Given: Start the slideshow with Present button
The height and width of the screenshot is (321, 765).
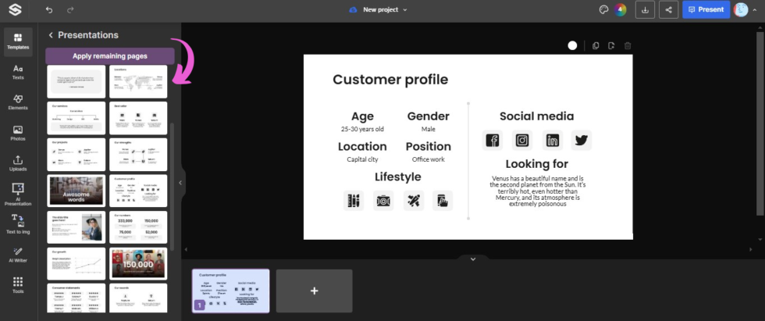Looking at the screenshot, I should pos(706,9).
